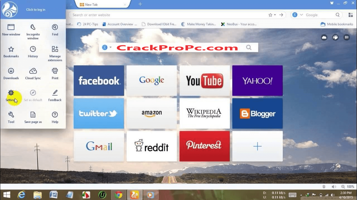Open the Gmail speed dial tile

pos(99,146)
